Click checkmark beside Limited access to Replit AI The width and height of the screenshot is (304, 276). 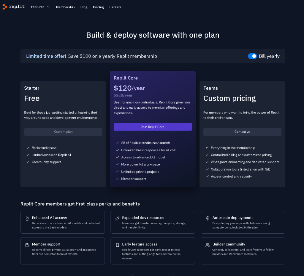(28, 155)
